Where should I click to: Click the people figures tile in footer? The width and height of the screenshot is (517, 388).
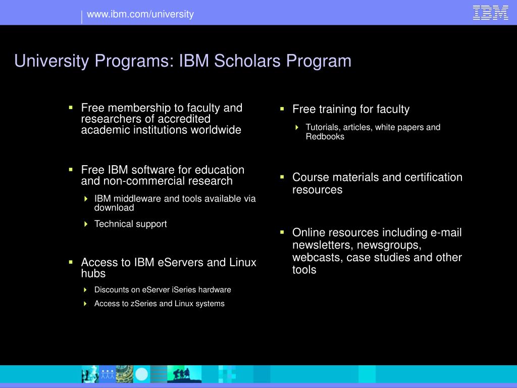(x=108, y=374)
